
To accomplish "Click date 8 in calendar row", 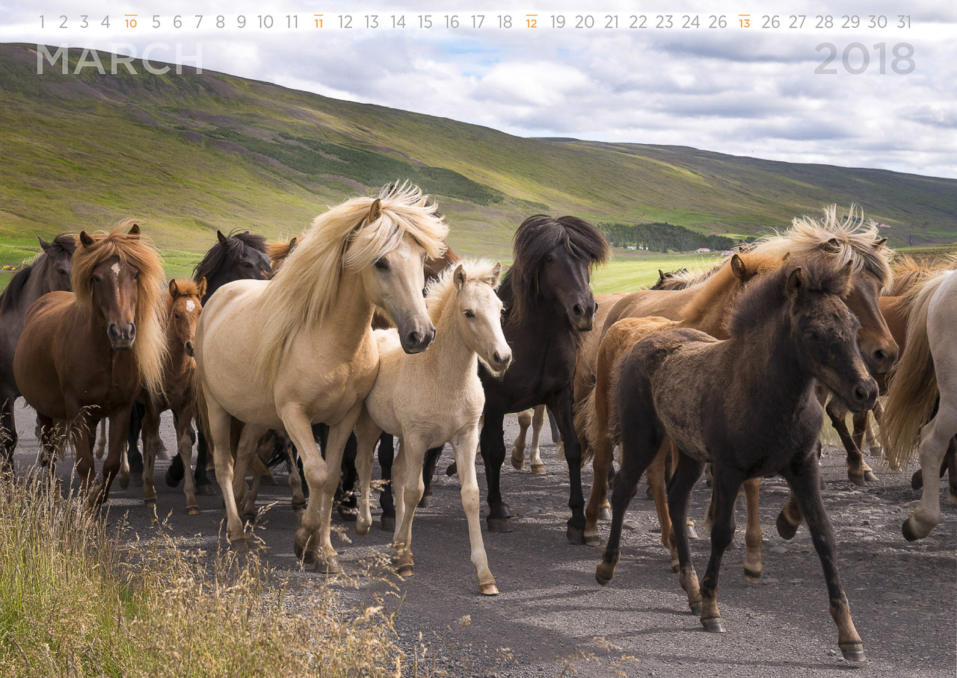I will 220,22.
